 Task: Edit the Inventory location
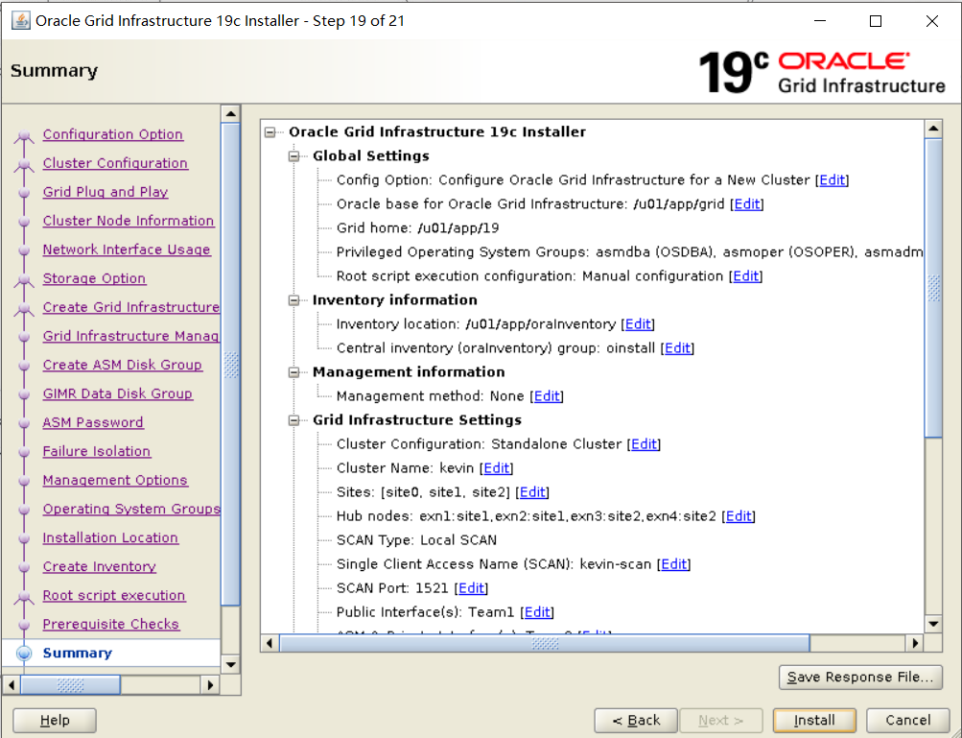[x=638, y=324]
